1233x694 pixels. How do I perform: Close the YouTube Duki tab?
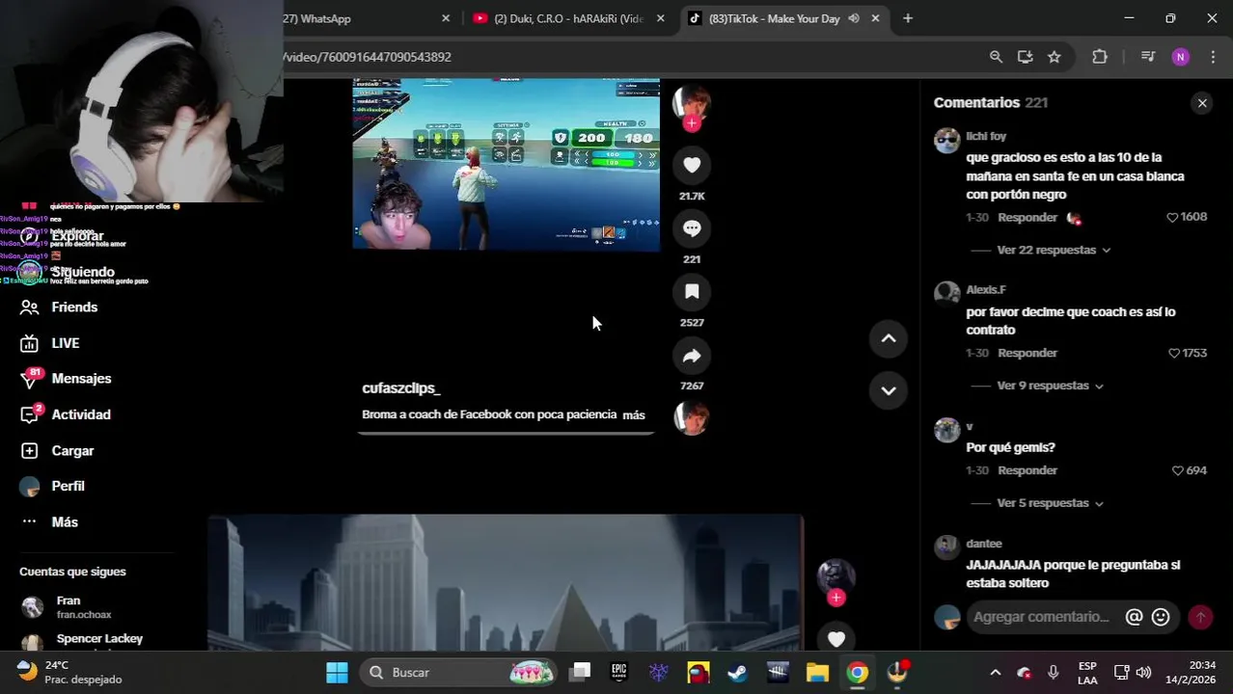[662, 18]
